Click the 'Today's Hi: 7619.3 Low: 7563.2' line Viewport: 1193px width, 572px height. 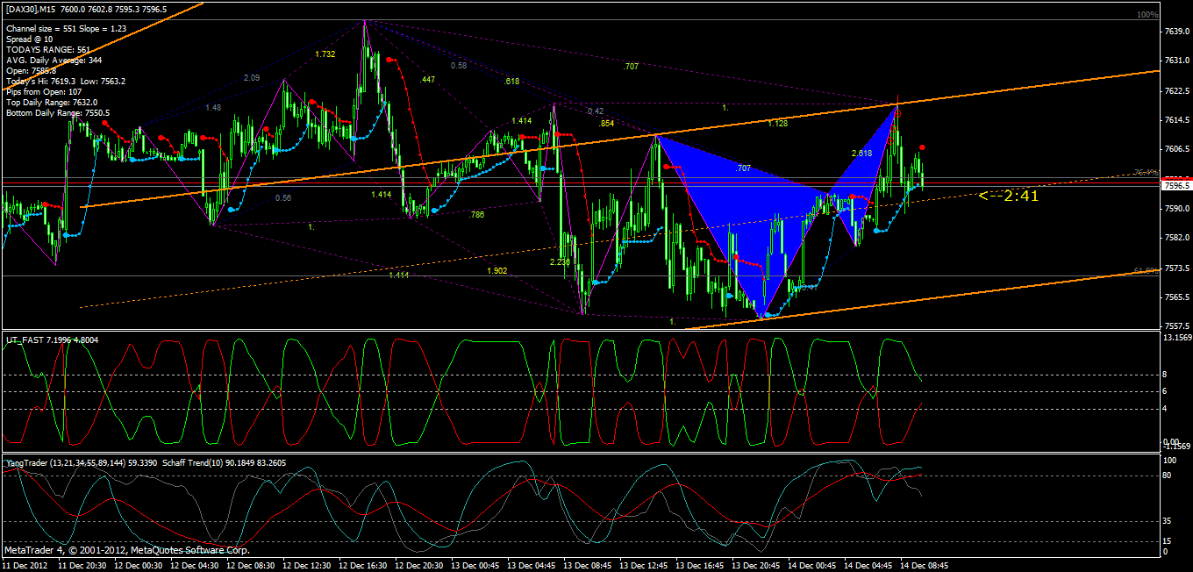[x=66, y=82]
